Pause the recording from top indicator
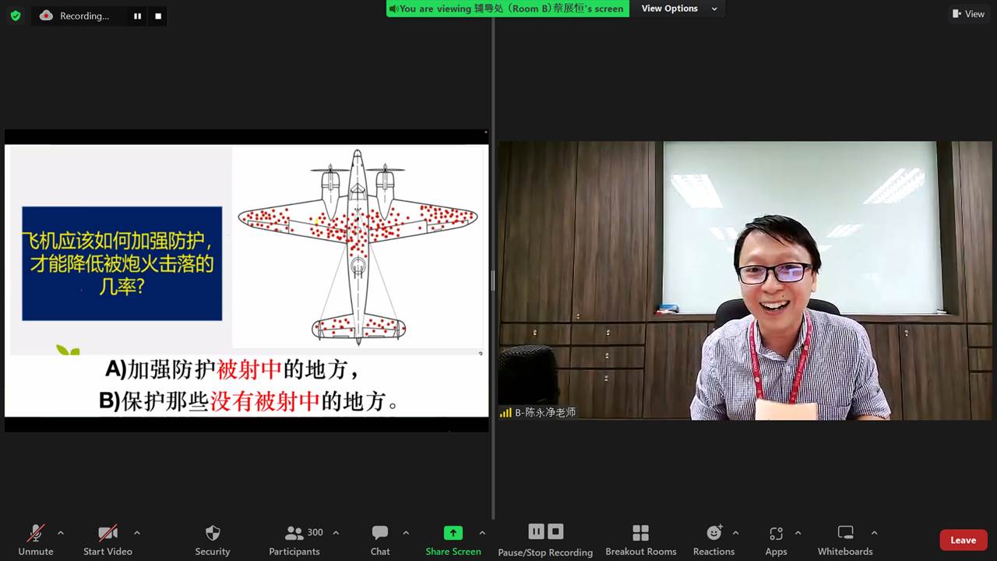Viewport: 997px width, 561px height. (137, 16)
